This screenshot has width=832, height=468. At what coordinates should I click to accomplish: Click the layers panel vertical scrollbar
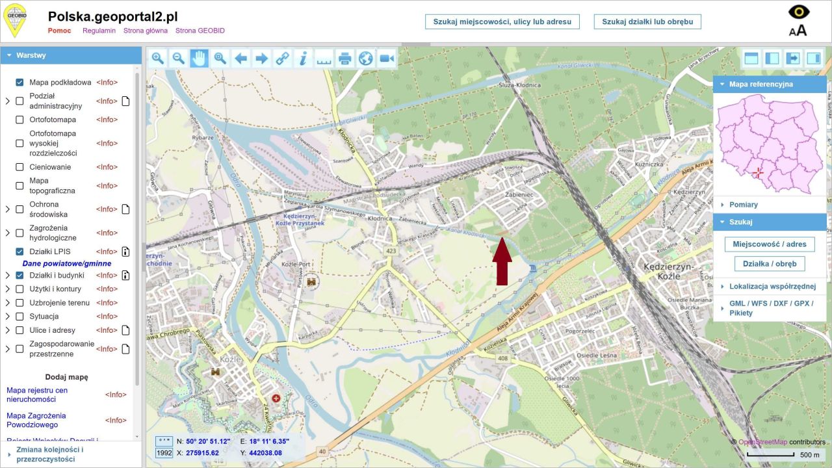137,227
